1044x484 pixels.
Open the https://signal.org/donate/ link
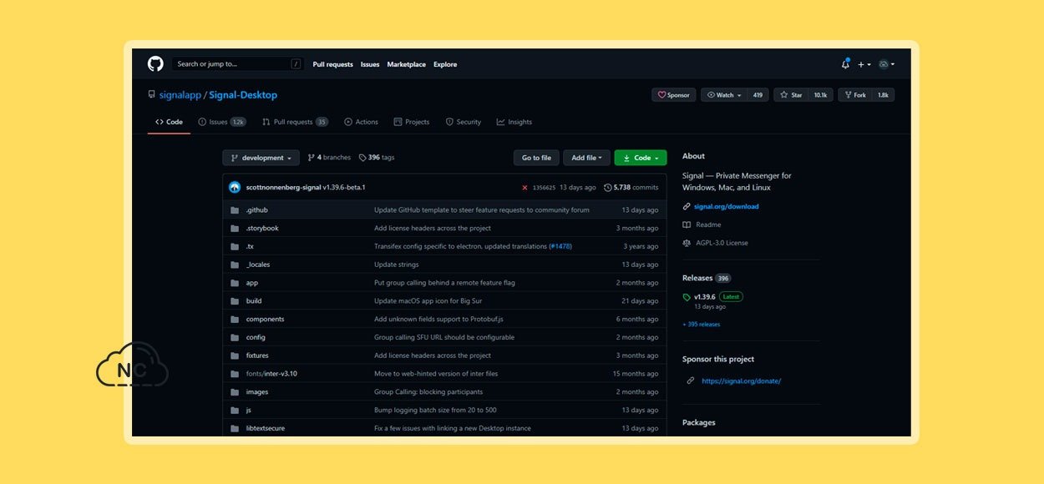[x=741, y=381]
